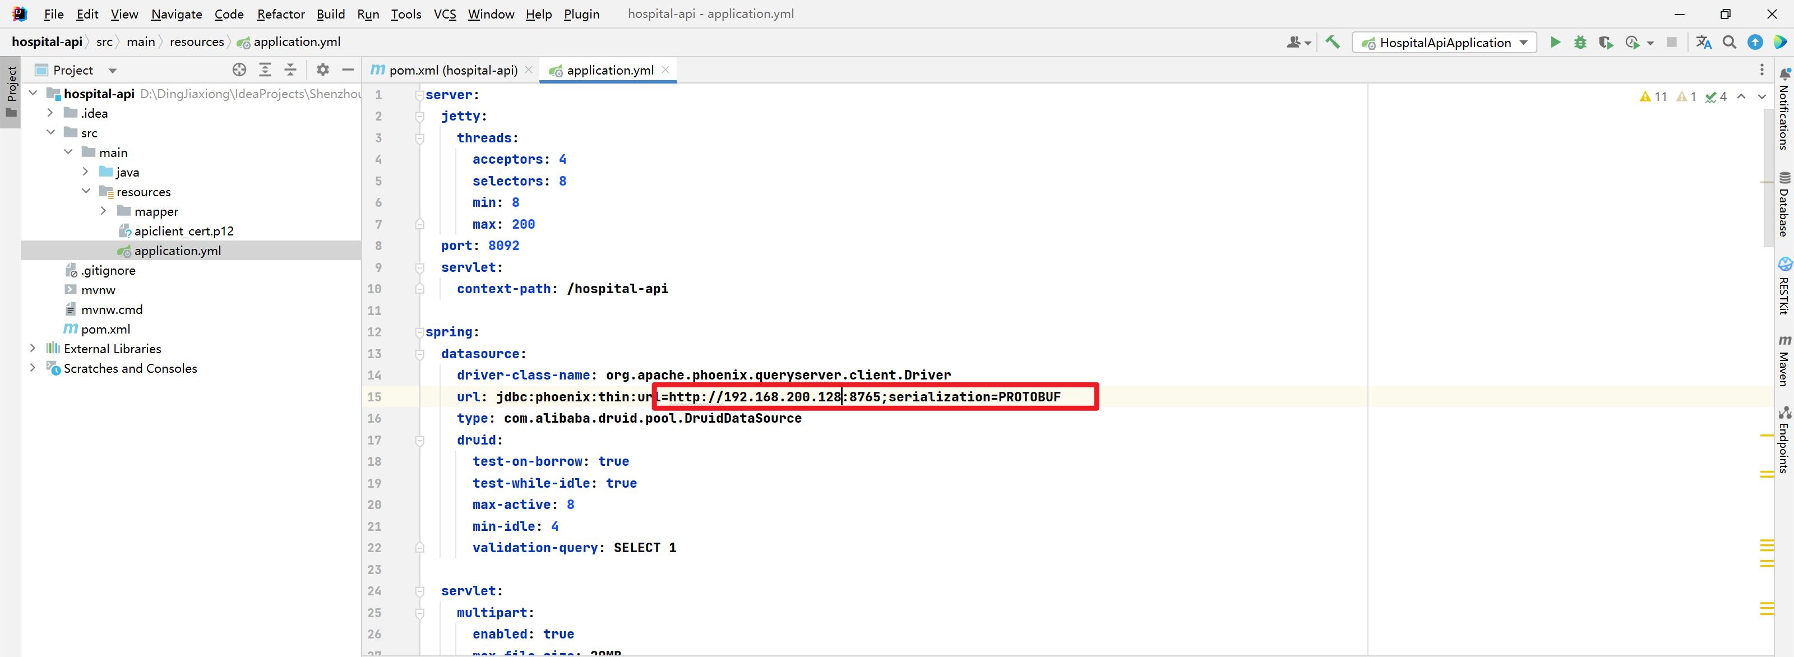Toggle fold marker beside jetty line
1794x657 pixels.
tap(419, 117)
